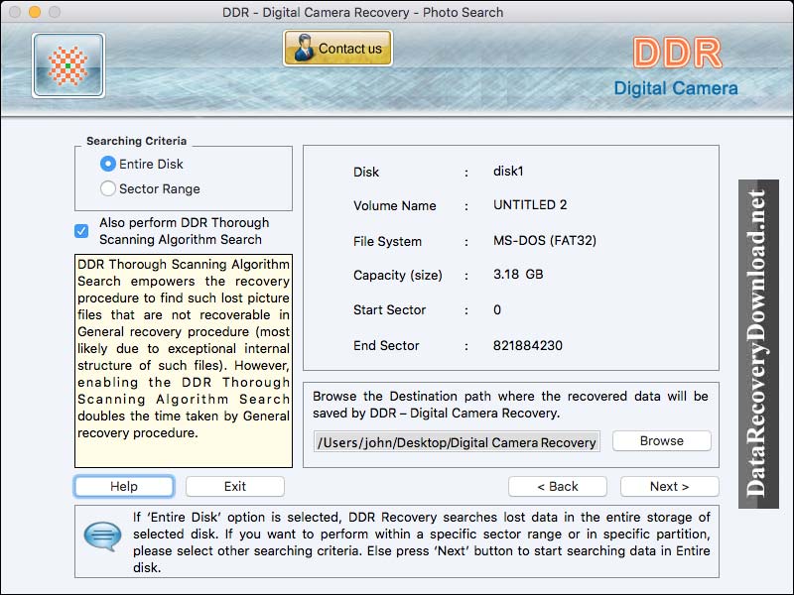This screenshot has width=794, height=595.
Task: Toggle DDR Thorough Scanning Algorithm checkbox
Action: point(81,231)
